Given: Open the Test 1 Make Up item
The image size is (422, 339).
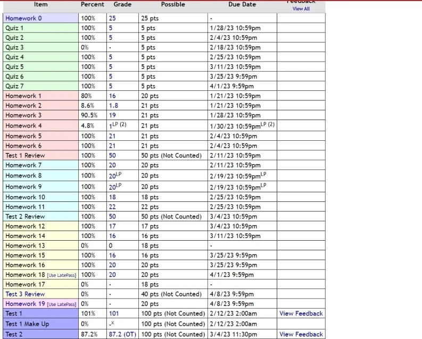Looking at the screenshot, I should [x=28, y=324].
